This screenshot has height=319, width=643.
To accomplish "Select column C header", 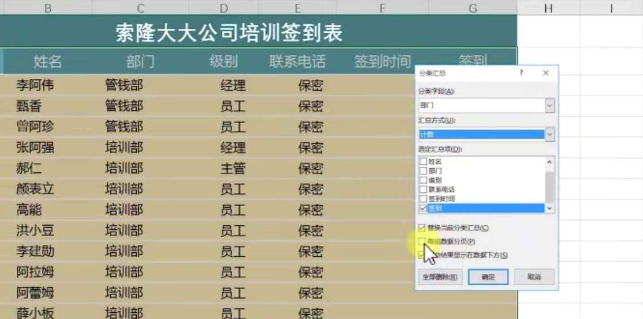I will pos(140,8).
